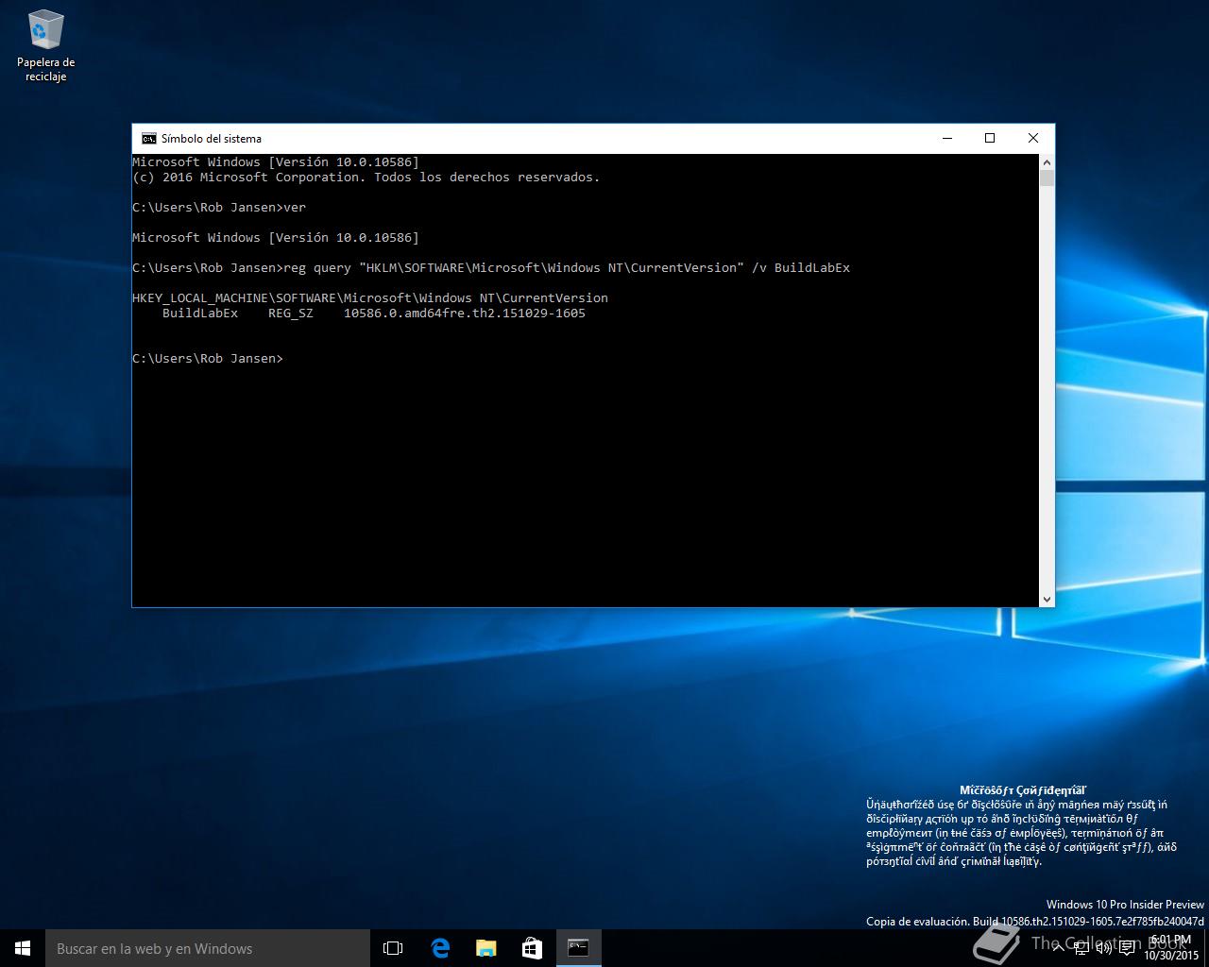
Task: Open the clock showing 6:01 PM
Action: coord(1171,948)
